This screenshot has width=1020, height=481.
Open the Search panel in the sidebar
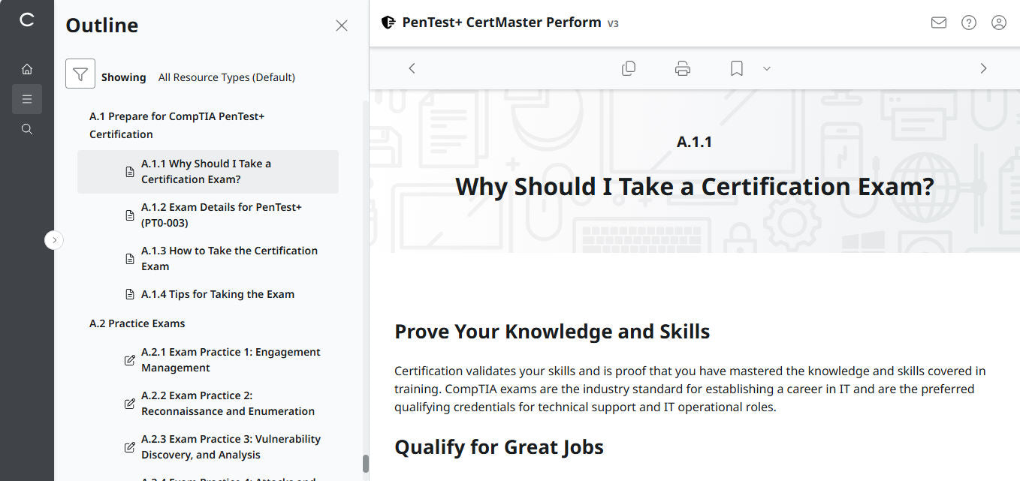pyautogui.click(x=27, y=128)
